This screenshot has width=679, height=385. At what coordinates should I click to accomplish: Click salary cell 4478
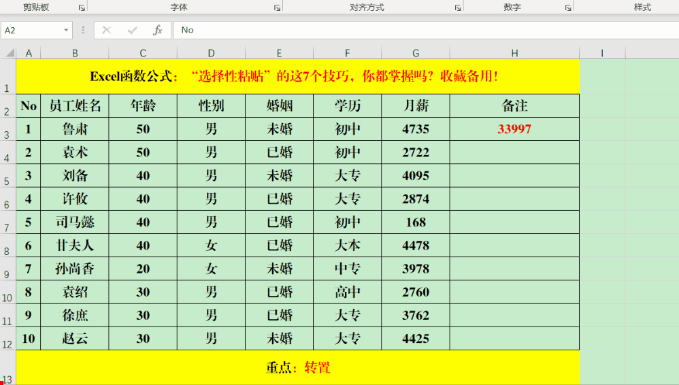(x=416, y=246)
